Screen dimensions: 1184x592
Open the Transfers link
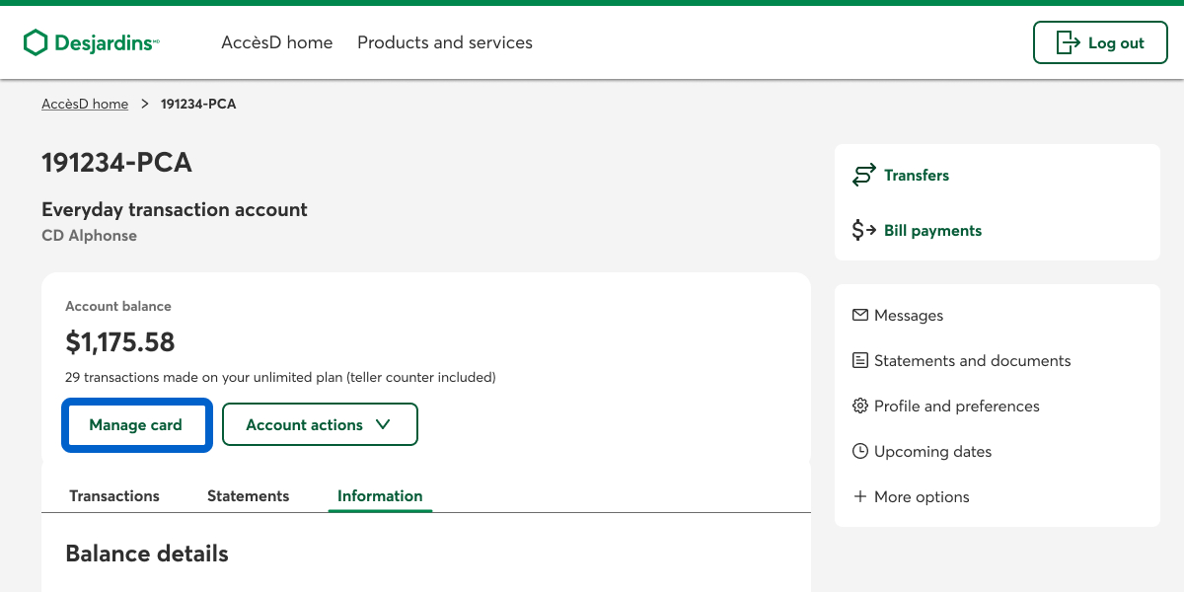click(x=917, y=176)
